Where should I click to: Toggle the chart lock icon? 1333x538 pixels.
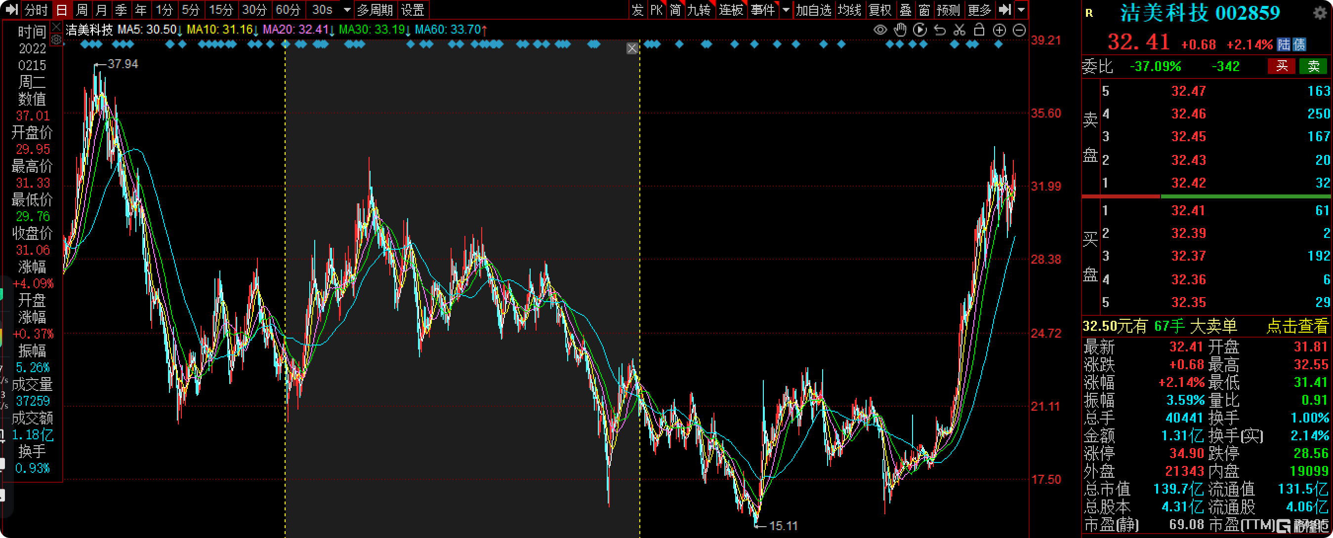coord(979,30)
